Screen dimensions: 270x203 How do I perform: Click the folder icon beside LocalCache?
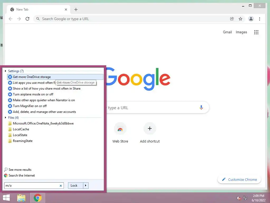point(10,129)
